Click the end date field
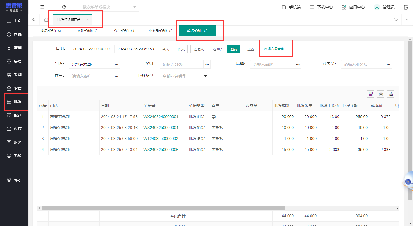This screenshot has height=226, width=413. tap(134, 49)
